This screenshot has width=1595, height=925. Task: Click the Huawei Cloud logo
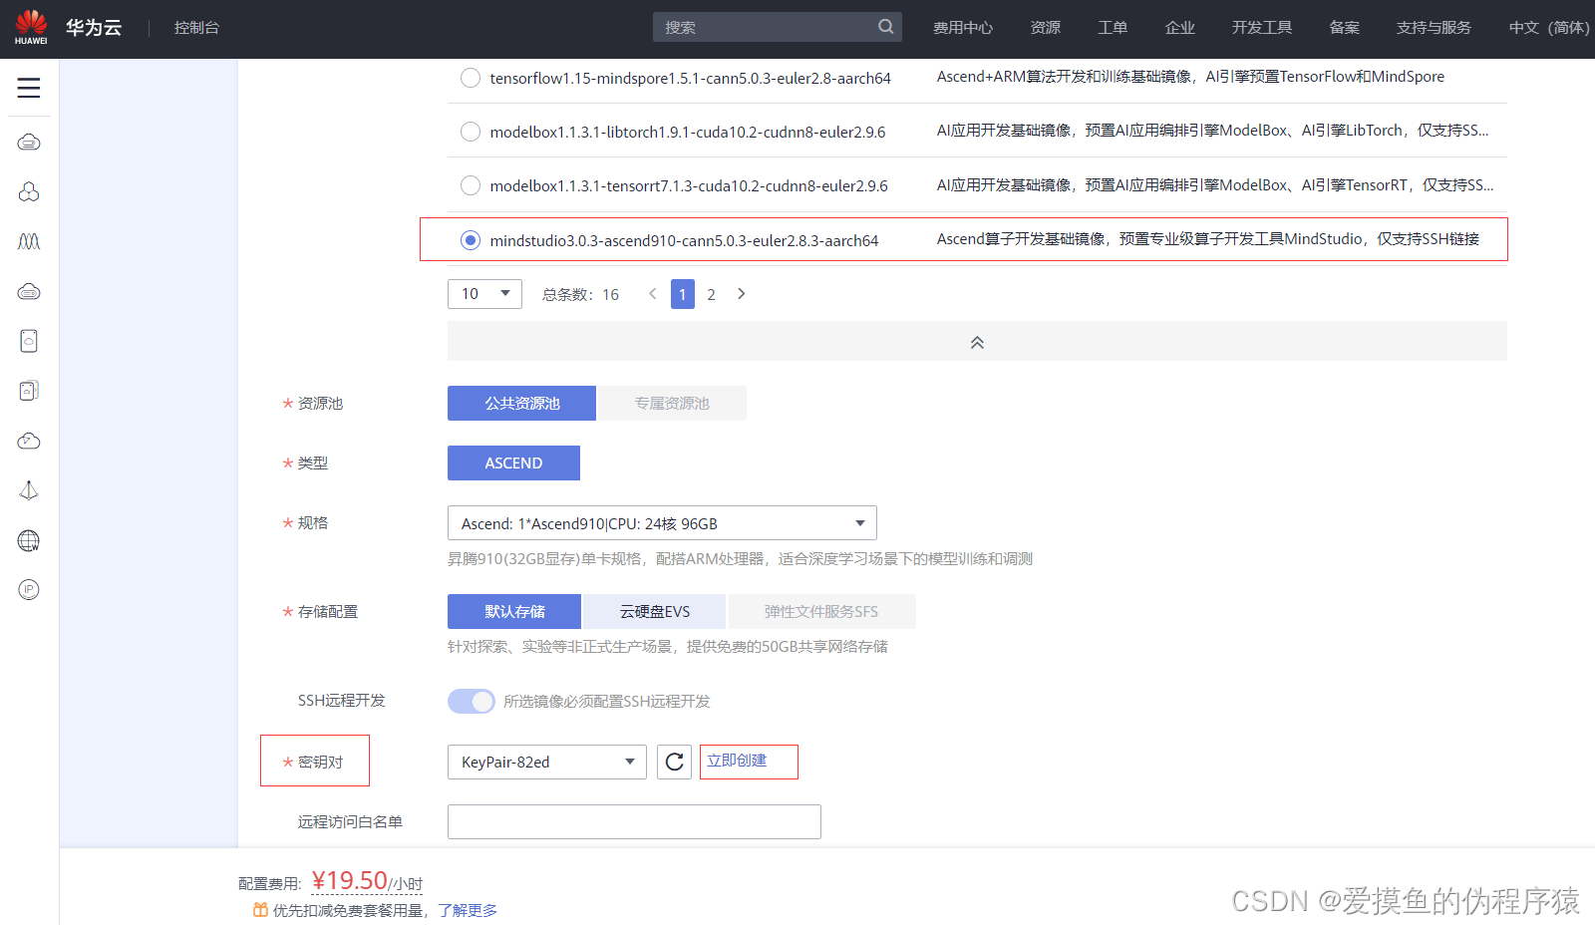[31, 27]
